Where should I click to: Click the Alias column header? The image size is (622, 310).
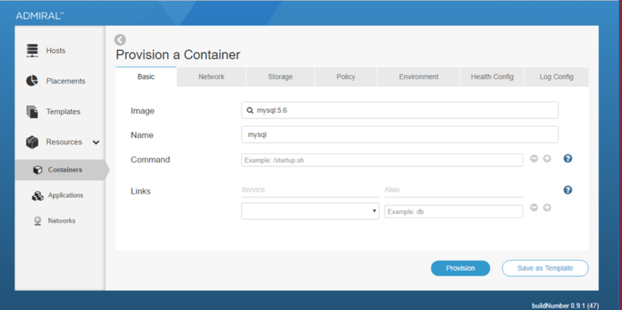(392, 189)
